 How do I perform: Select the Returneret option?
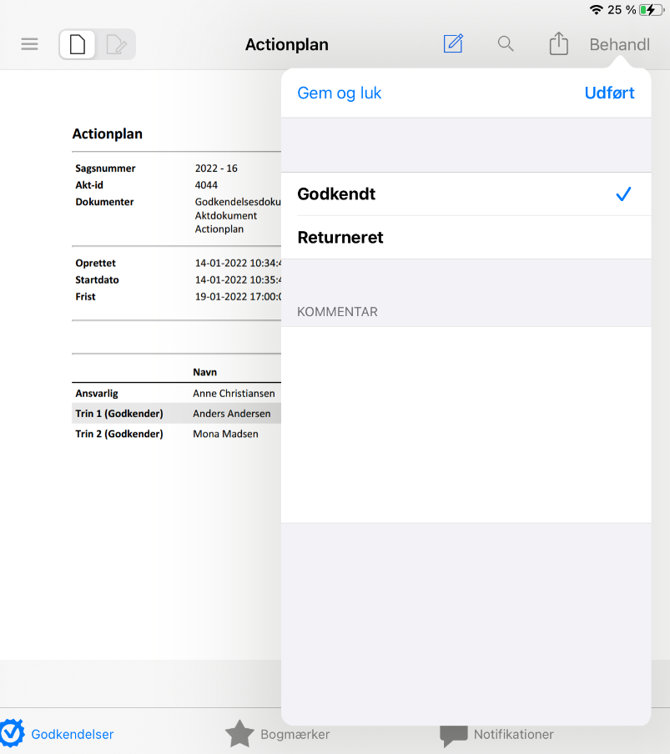click(466, 238)
